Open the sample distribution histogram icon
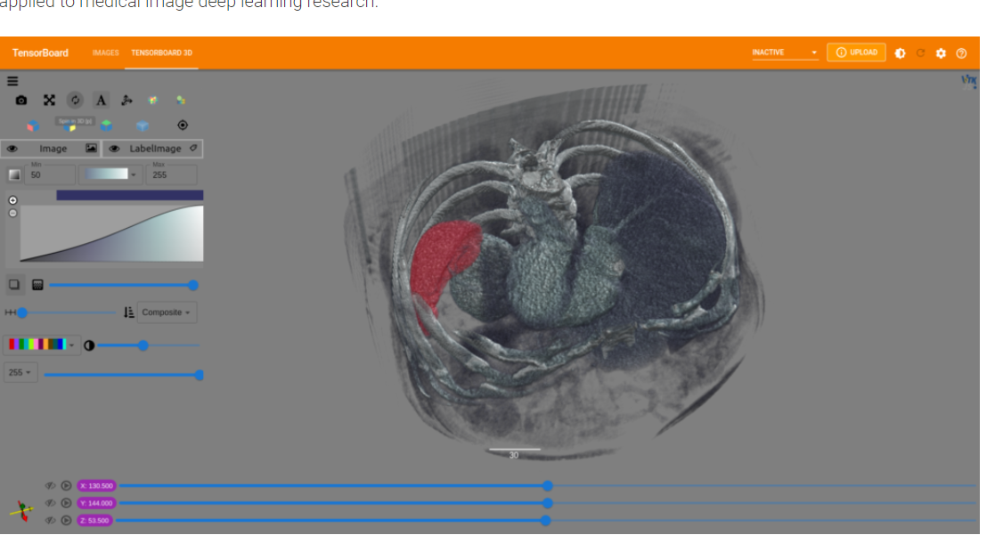 (37, 285)
